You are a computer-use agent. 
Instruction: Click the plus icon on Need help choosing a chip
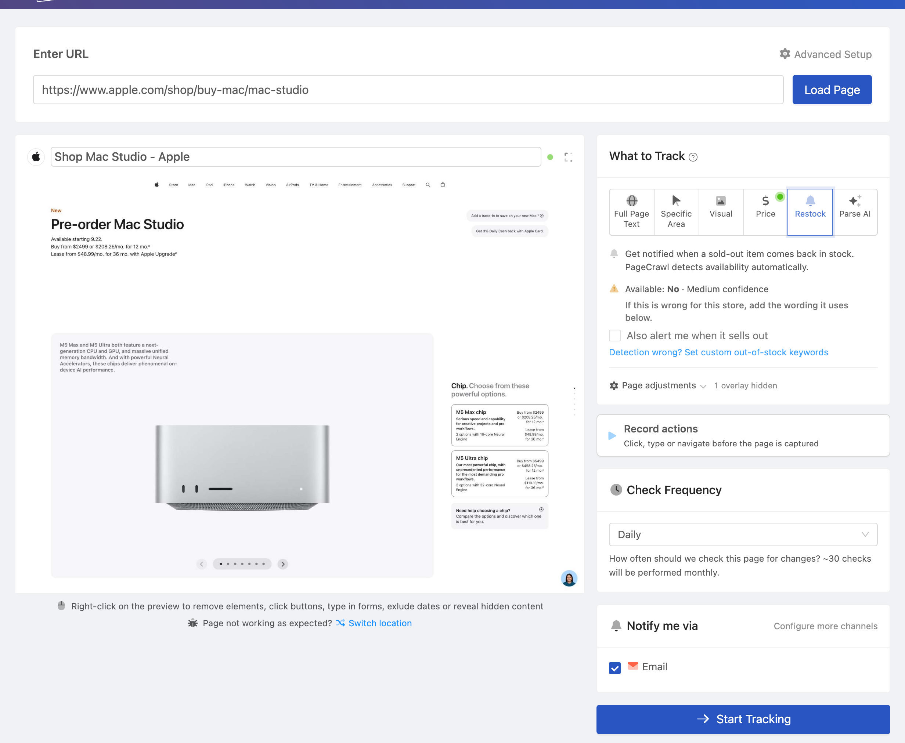click(541, 509)
